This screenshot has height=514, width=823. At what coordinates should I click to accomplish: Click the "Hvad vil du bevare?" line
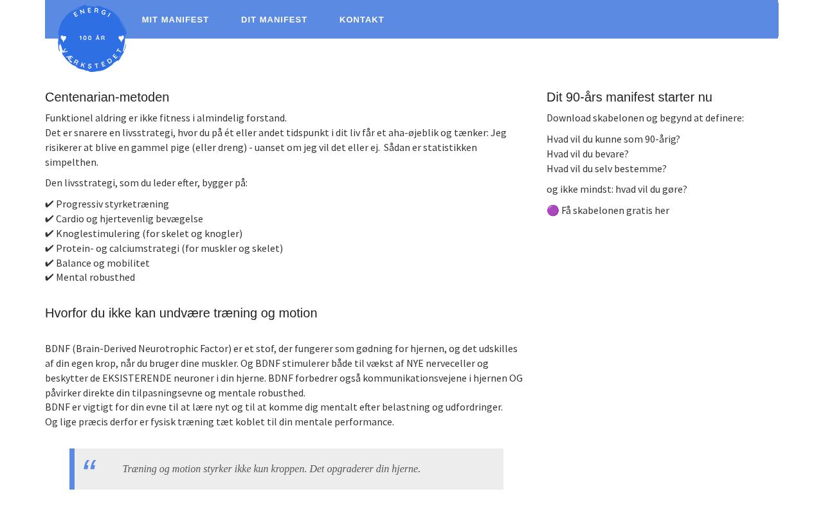587,154
